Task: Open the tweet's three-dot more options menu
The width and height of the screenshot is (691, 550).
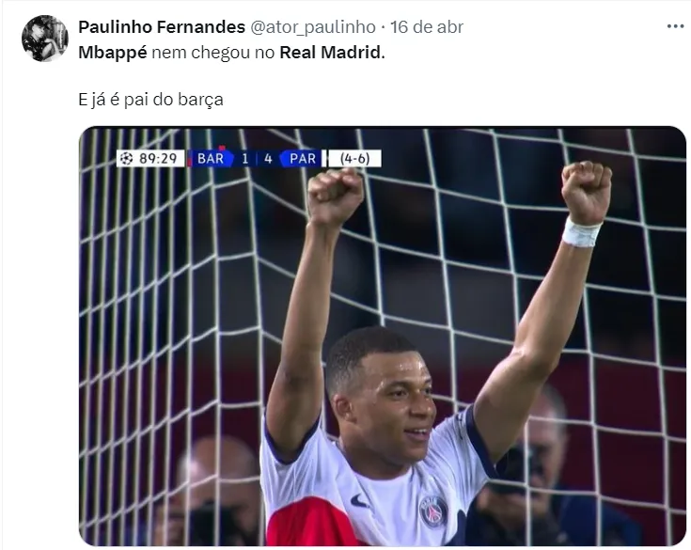Action: point(675,27)
